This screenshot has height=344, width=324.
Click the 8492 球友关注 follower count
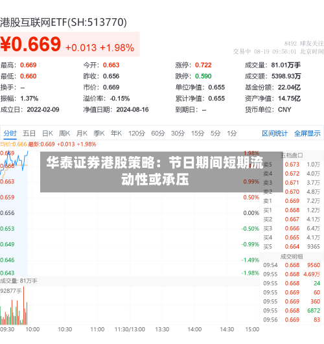[x=304, y=43]
